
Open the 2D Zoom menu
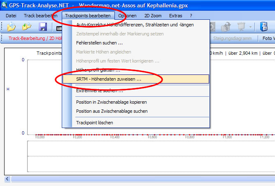click(x=153, y=15)
